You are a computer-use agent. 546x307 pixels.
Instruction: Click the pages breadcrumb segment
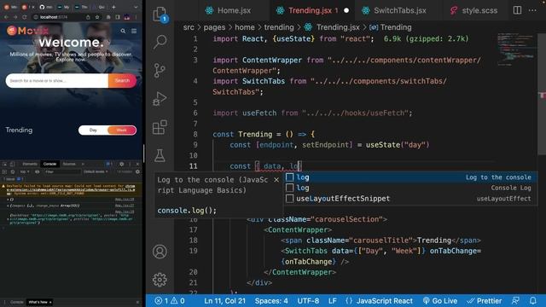pos(214,27)
